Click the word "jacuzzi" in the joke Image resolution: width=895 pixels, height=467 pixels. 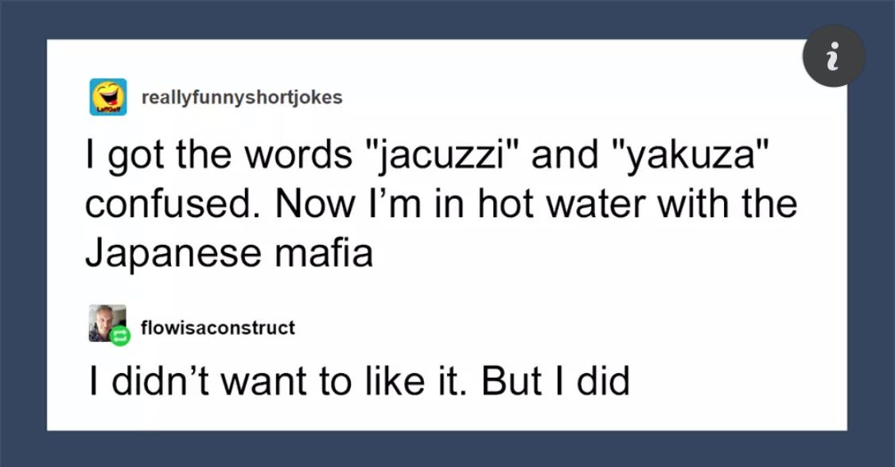tap(436, 154)
